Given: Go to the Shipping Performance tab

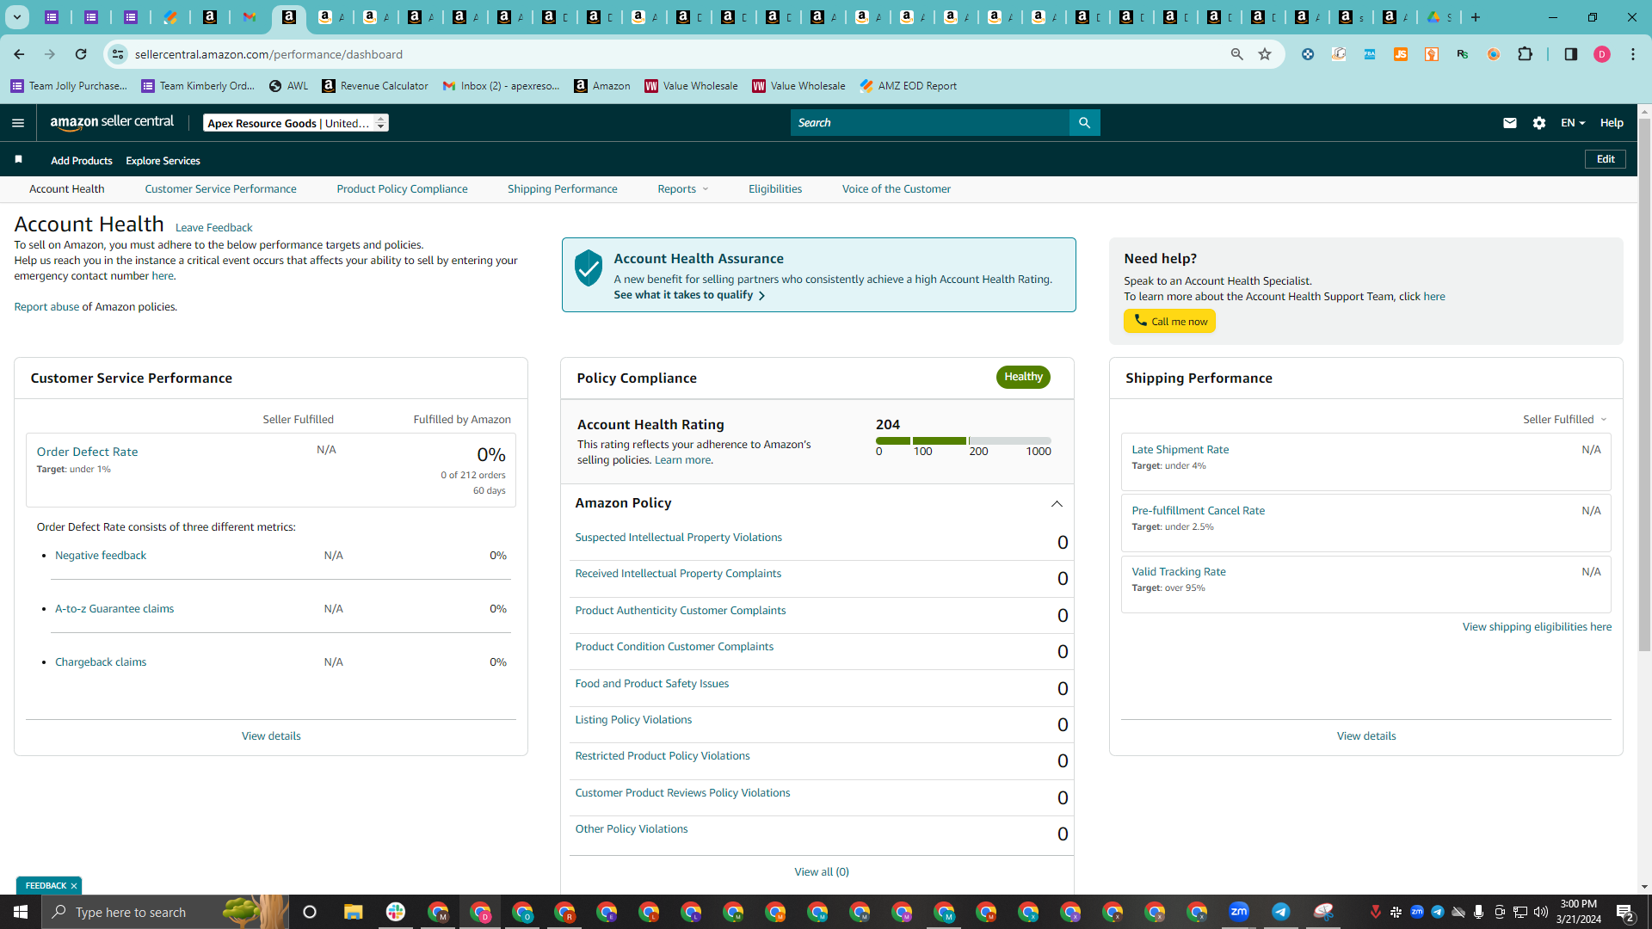Looking at the screenshot, I should coord(562,189).
